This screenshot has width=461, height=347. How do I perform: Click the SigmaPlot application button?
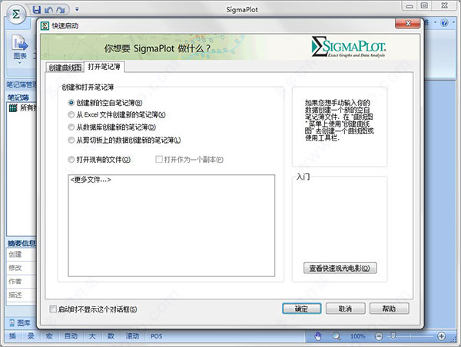point(16,14)
